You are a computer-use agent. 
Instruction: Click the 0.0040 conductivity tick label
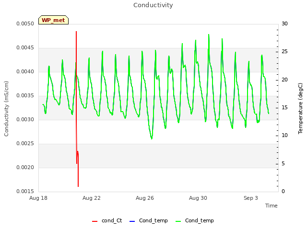pyautogui.click(x=25, y=72)
